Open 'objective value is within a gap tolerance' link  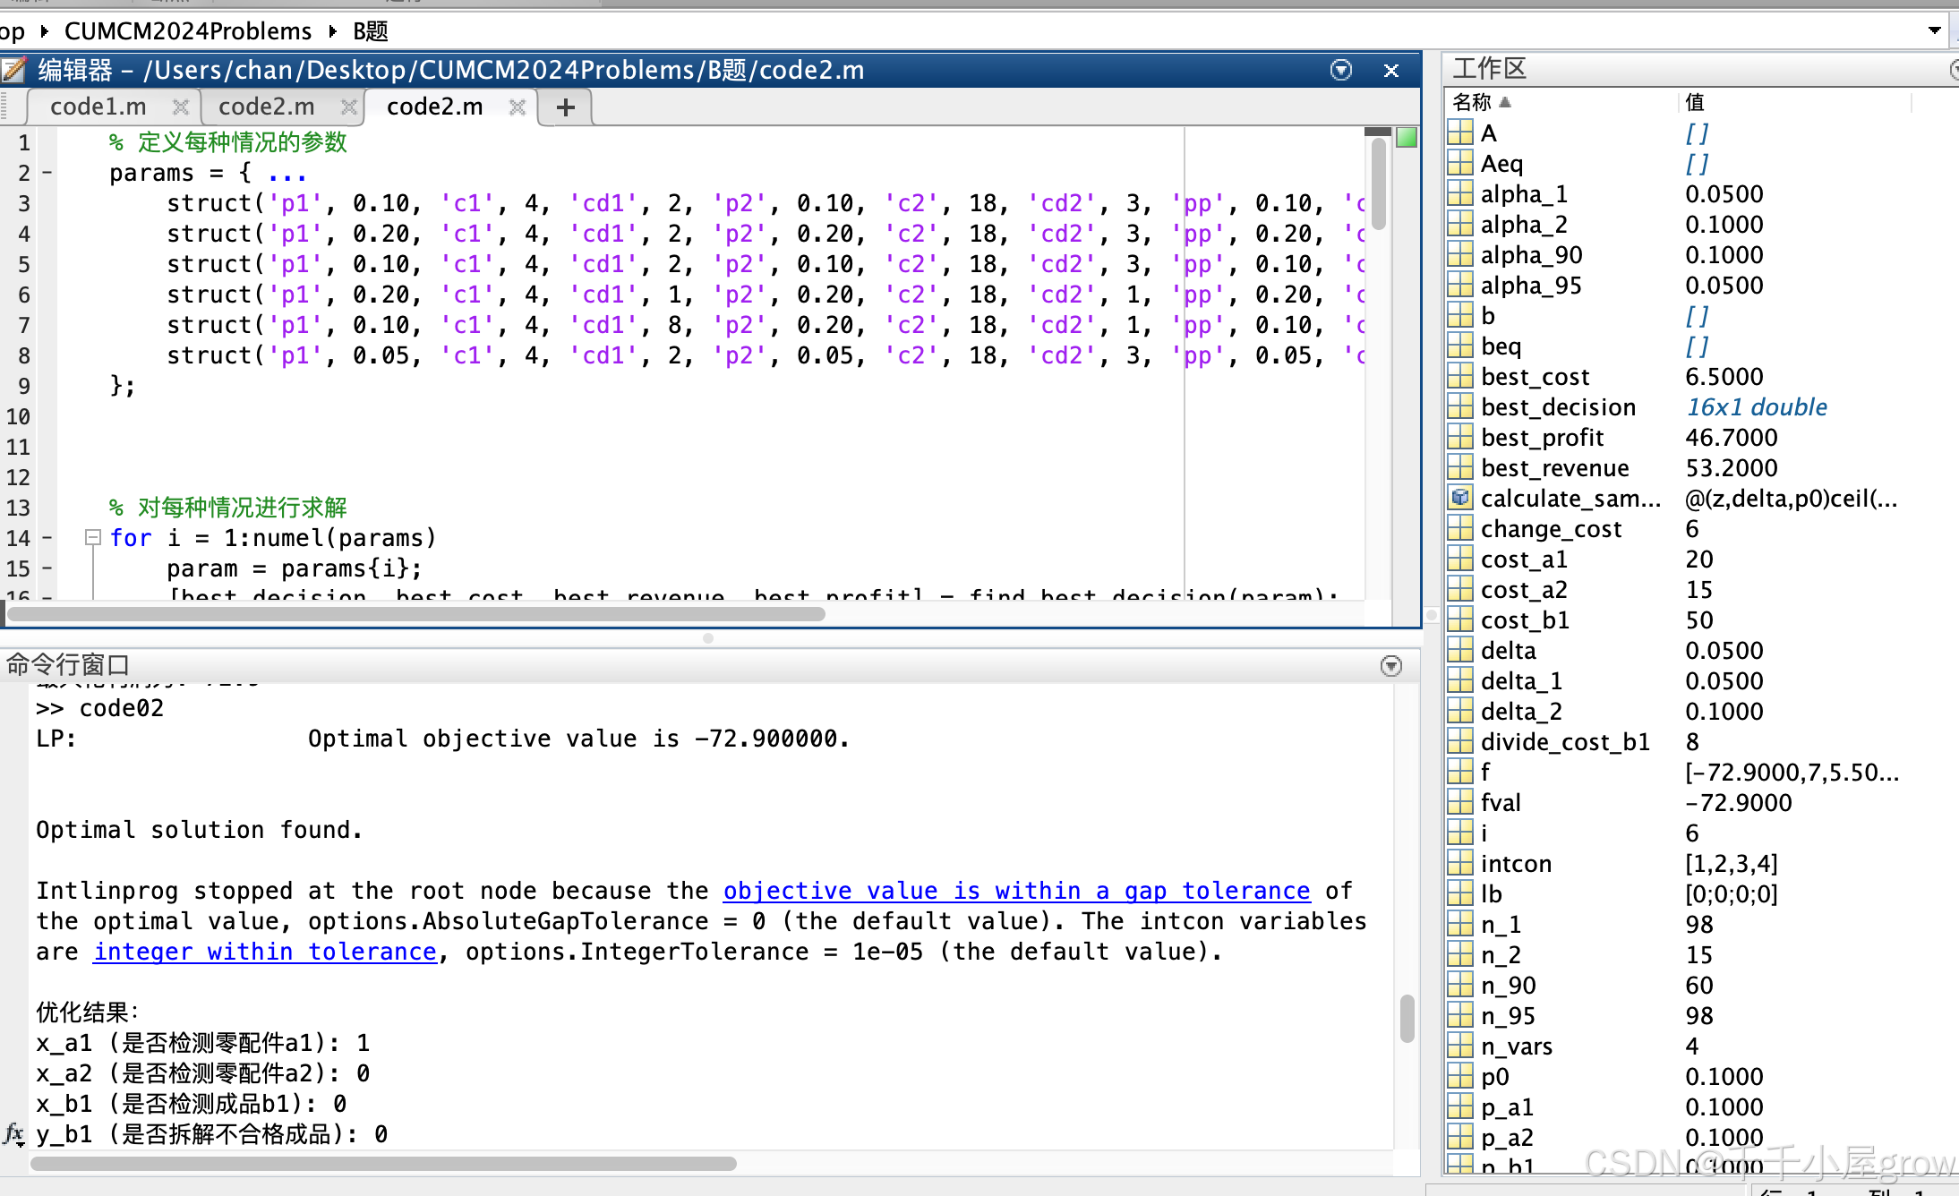point(1016,891)
